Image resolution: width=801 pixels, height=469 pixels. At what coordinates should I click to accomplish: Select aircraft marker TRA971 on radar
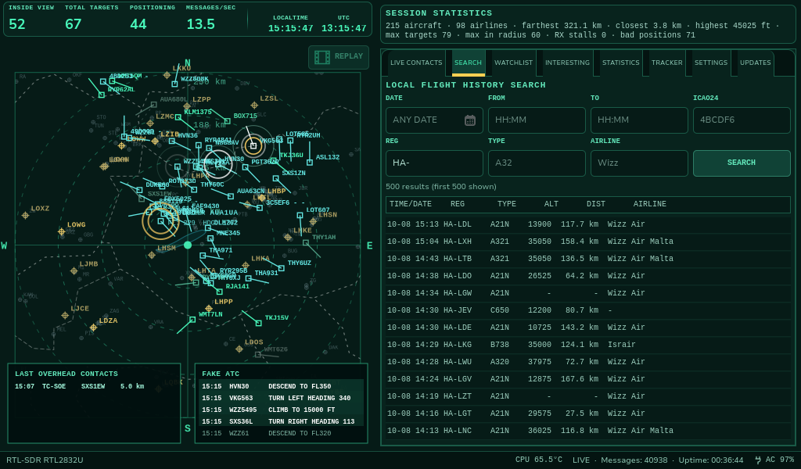203,256
